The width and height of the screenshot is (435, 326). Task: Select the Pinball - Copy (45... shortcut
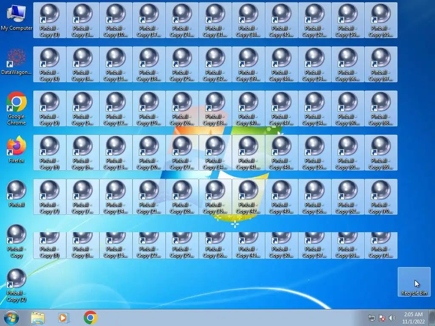coord(282,20)
